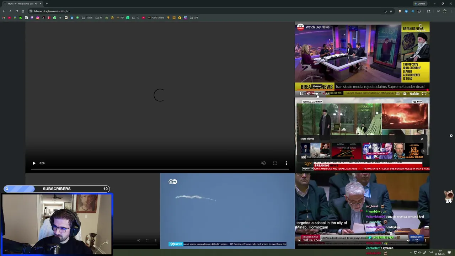Open the Extensions puzzle menu

(419, 11)
